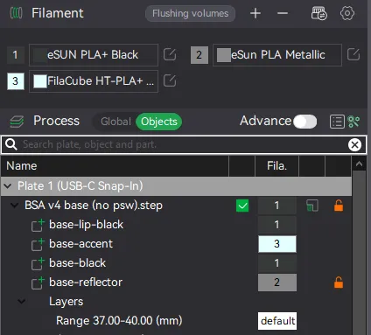Select Range 37.00-40.00 (mm) layer row
Image resolution: width=371 pixels, height=335 pixels.
pyautogui.click(x=119, y=321)
